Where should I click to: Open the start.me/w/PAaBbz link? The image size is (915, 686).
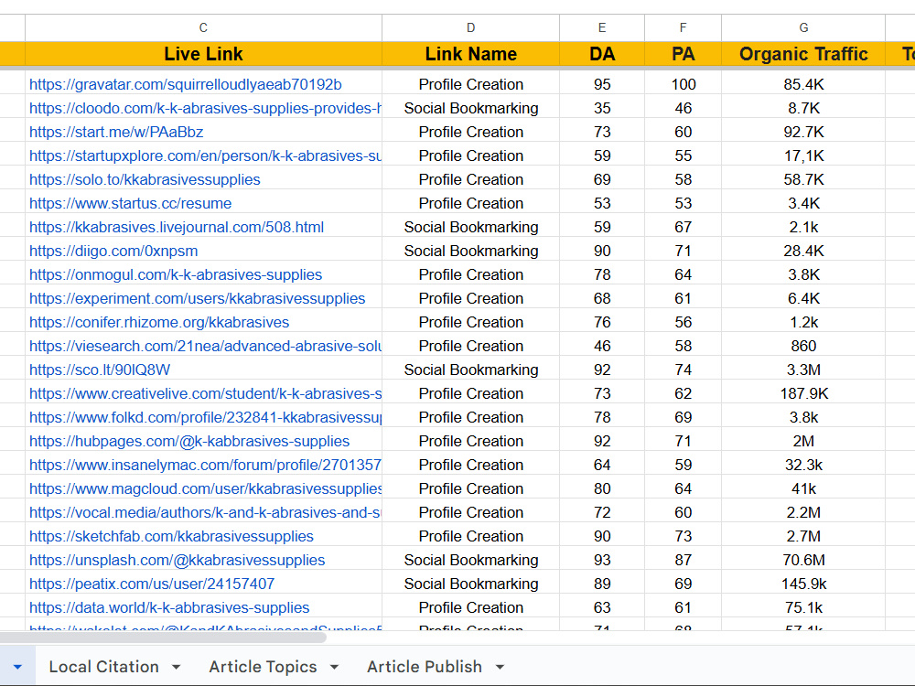116,133
